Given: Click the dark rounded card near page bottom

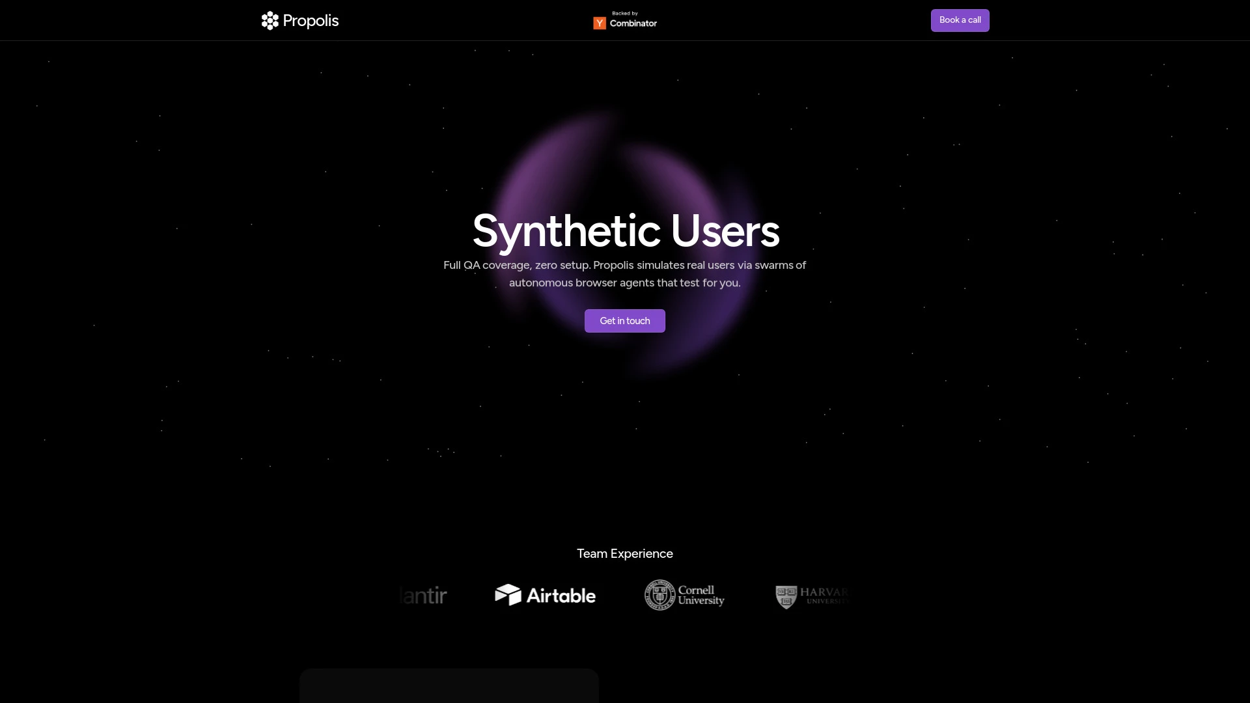Looking at the screenshot, I should (x=449, y=687).
